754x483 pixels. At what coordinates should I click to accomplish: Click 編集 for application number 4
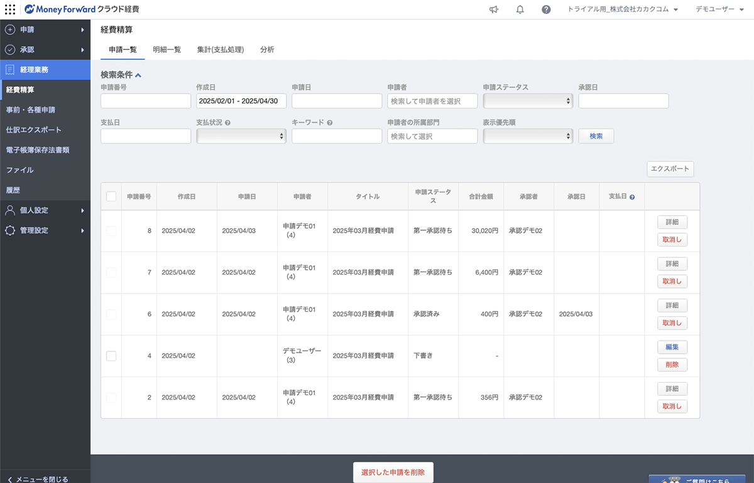(x=672, y=347)
